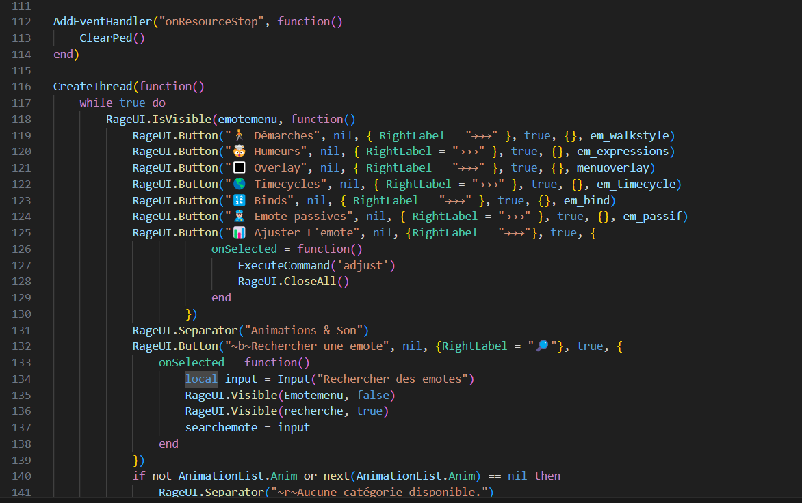
Task: Click the face emoji before Humeurs
Action: point(239,152)
